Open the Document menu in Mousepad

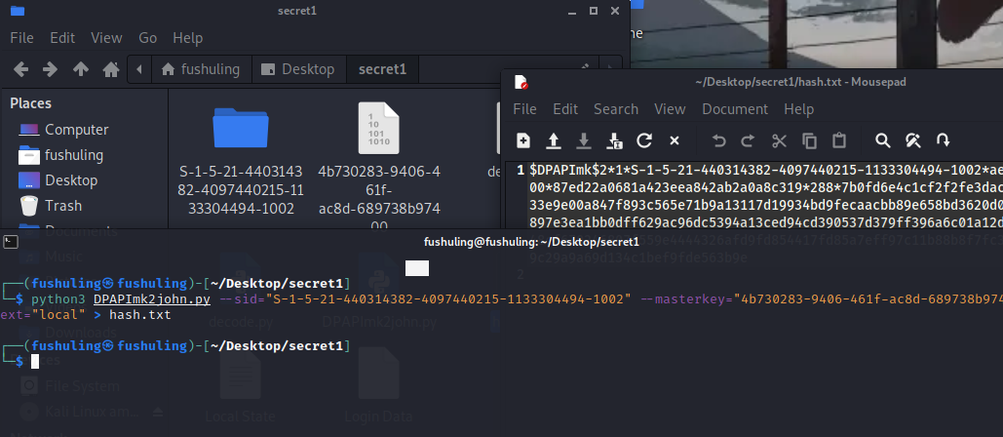734,109
